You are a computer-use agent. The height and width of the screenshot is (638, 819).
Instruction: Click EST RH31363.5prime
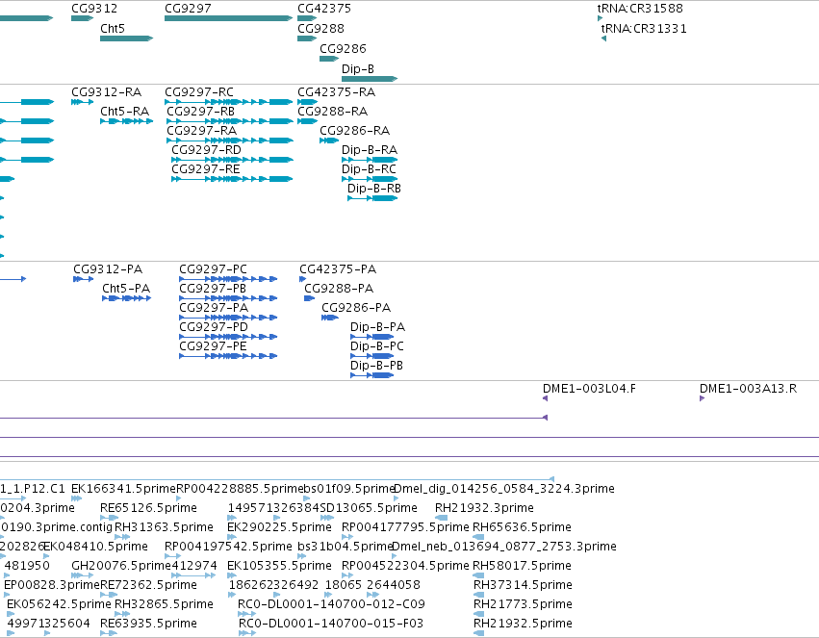164,528
